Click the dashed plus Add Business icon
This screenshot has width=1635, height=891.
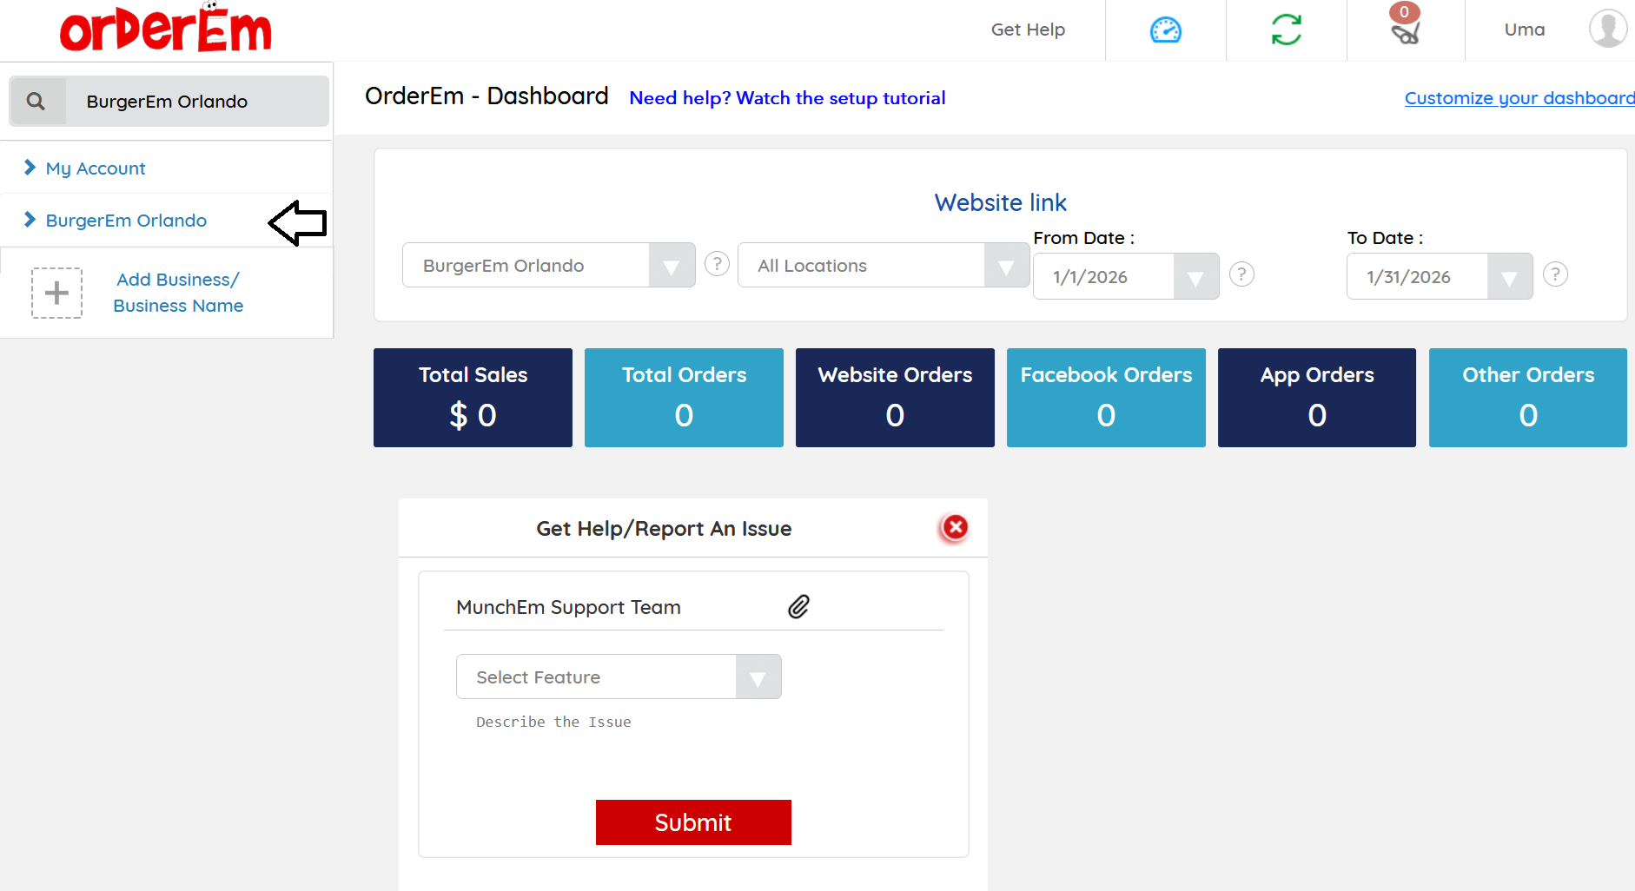coord(57,293)
